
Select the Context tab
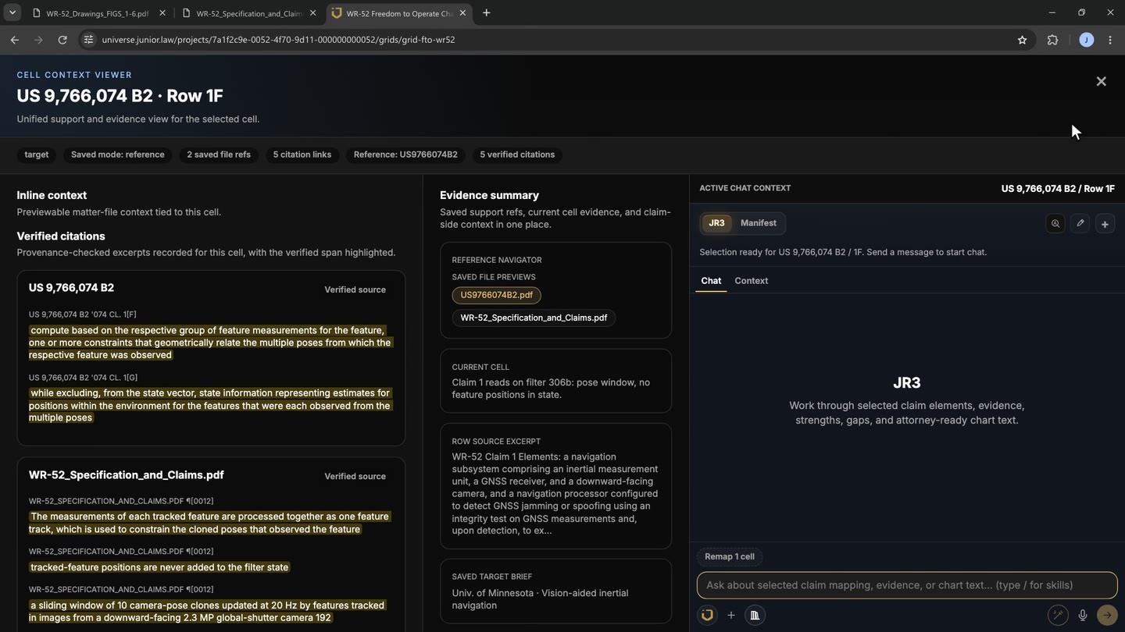click(x=752, y=281)
